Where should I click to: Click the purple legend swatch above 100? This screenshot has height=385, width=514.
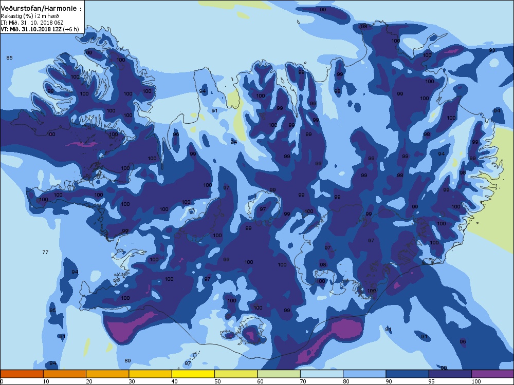click(x=493, y=374)
